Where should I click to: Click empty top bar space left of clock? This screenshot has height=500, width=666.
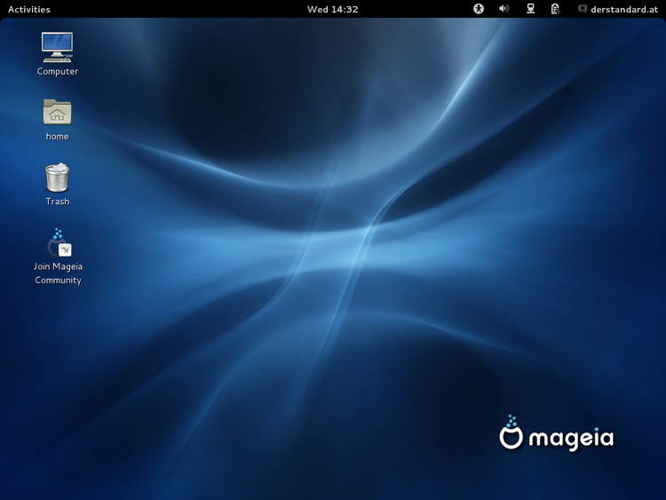point(178,9)
